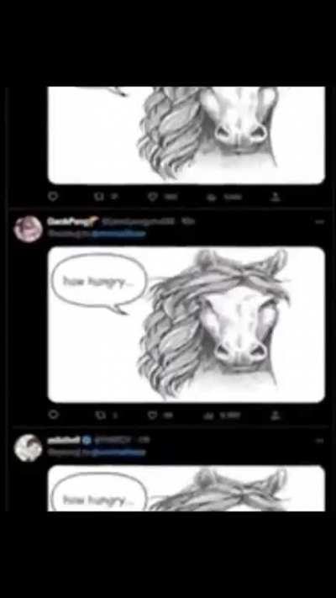Image resolution: width=336 pixels, height=598 pixels.
Task: Open the bottom partially visible horse image
Action: pos(186,488)
